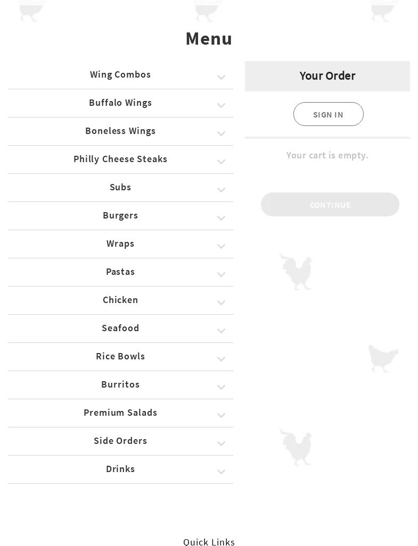The width and height of the screenshot is (418, 546).
Task: Open the Boneless Wings category
Action: (120, 131)
